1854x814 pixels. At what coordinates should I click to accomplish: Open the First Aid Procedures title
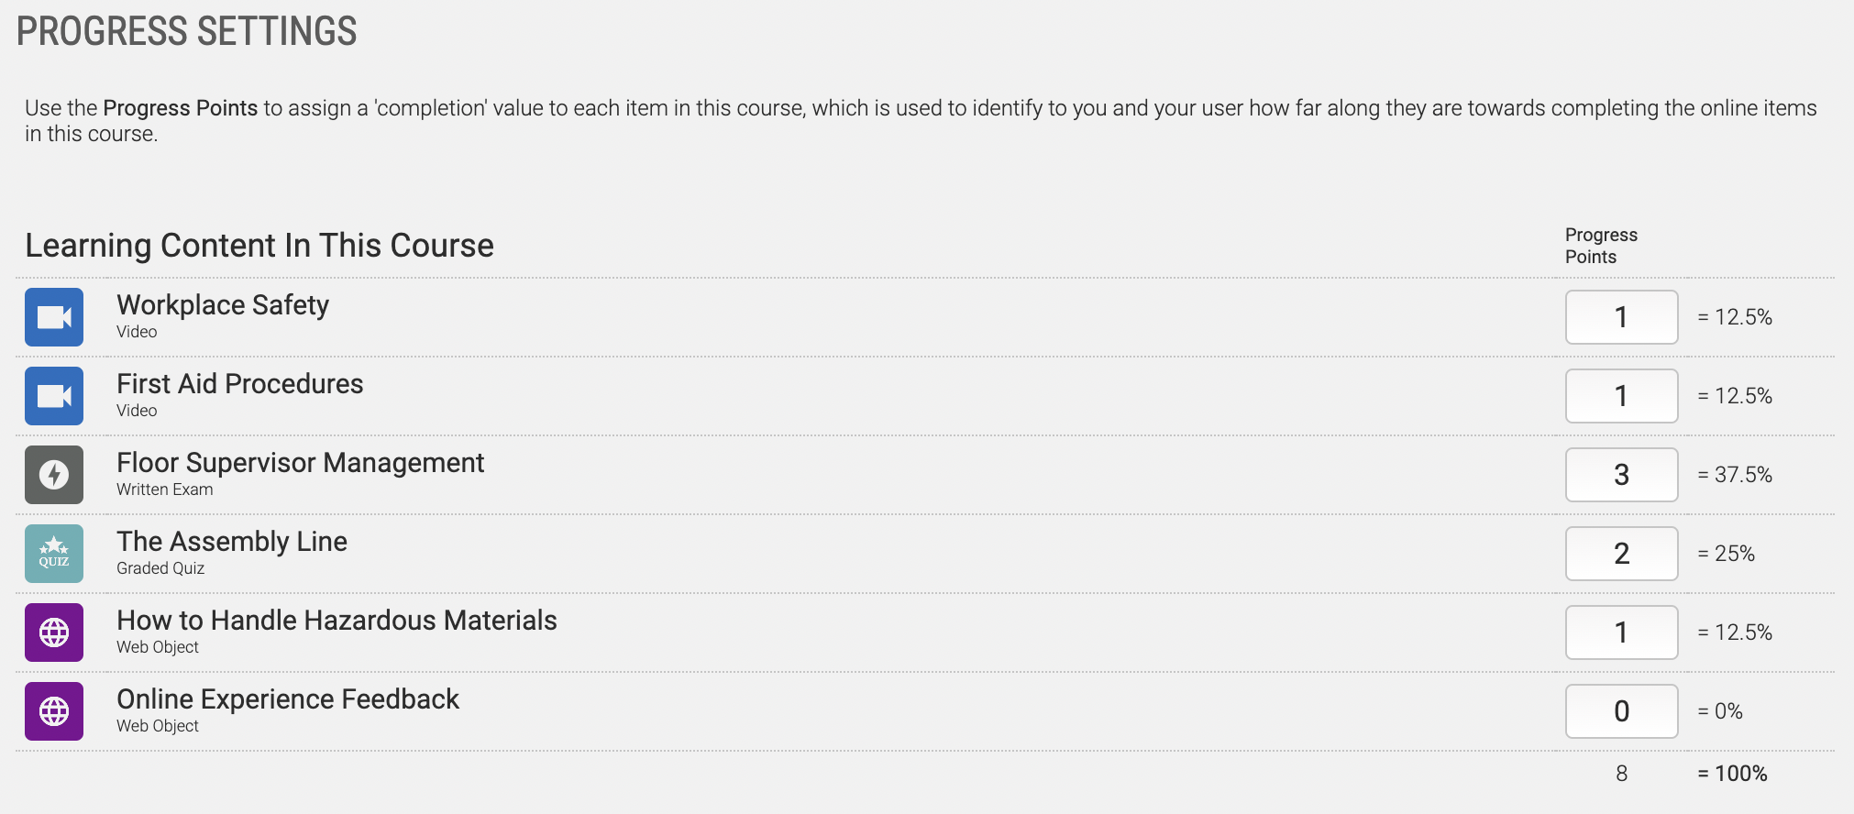click(240, 383)
